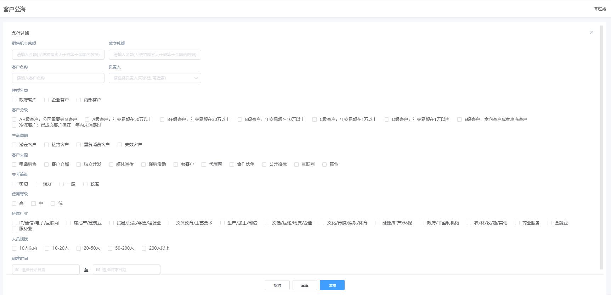Click the 成交总额 amount input
This screenshot has width=611, height=295.
[x=155, y=55]
